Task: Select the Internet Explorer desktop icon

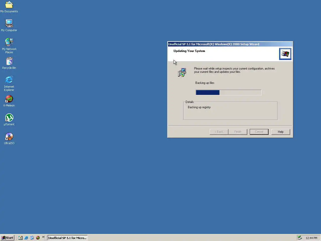Action: tap(9, 84)
